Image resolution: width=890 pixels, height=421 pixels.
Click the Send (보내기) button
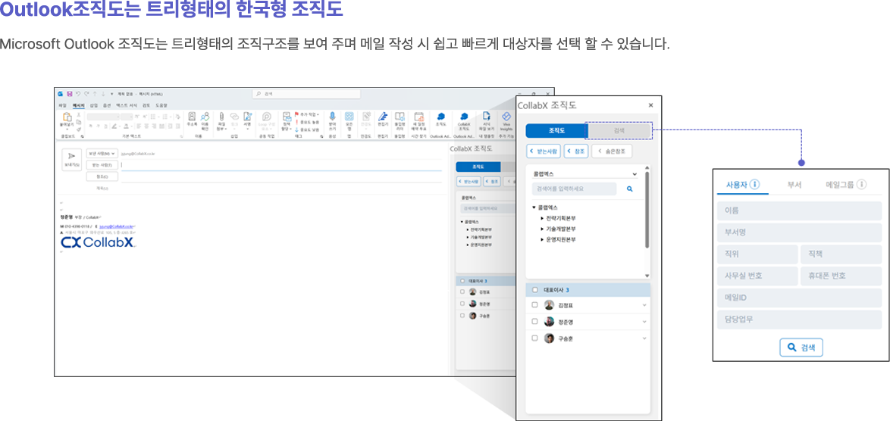(71, 160)
